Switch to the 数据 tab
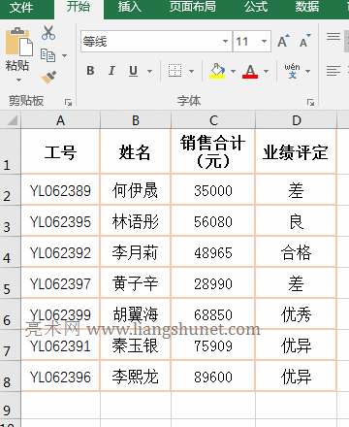 click(307, 7)
